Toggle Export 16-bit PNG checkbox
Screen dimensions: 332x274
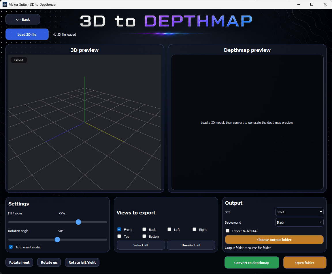(x=228, y=231)
